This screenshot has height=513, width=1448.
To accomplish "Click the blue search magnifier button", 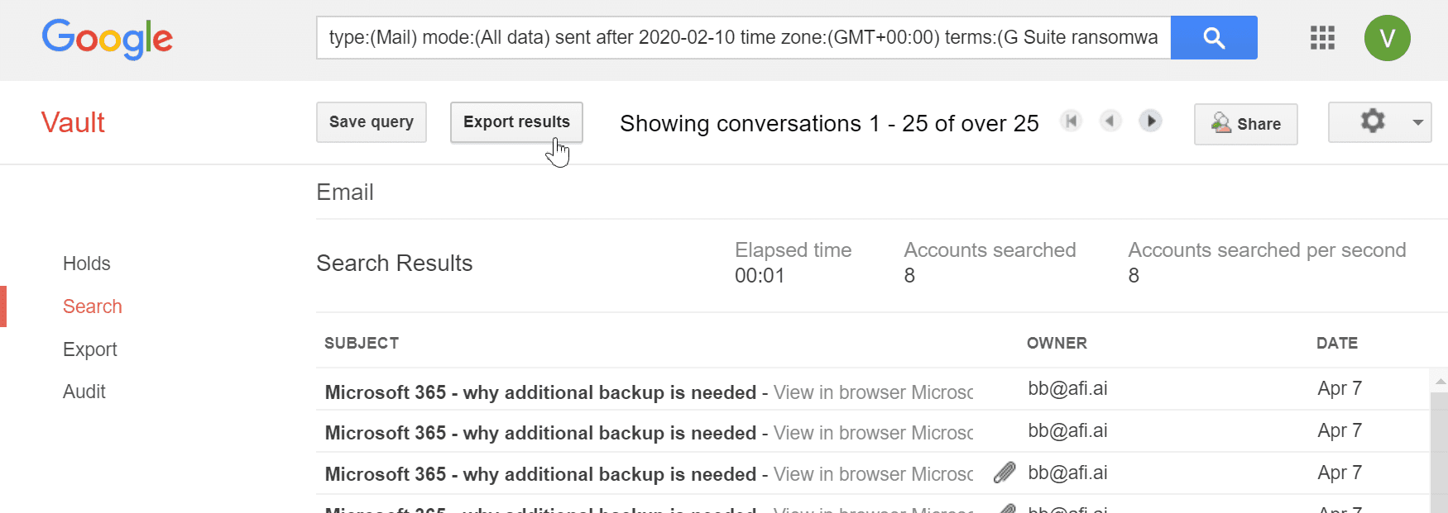I will pyautogui.click(x=1213, y=38).
